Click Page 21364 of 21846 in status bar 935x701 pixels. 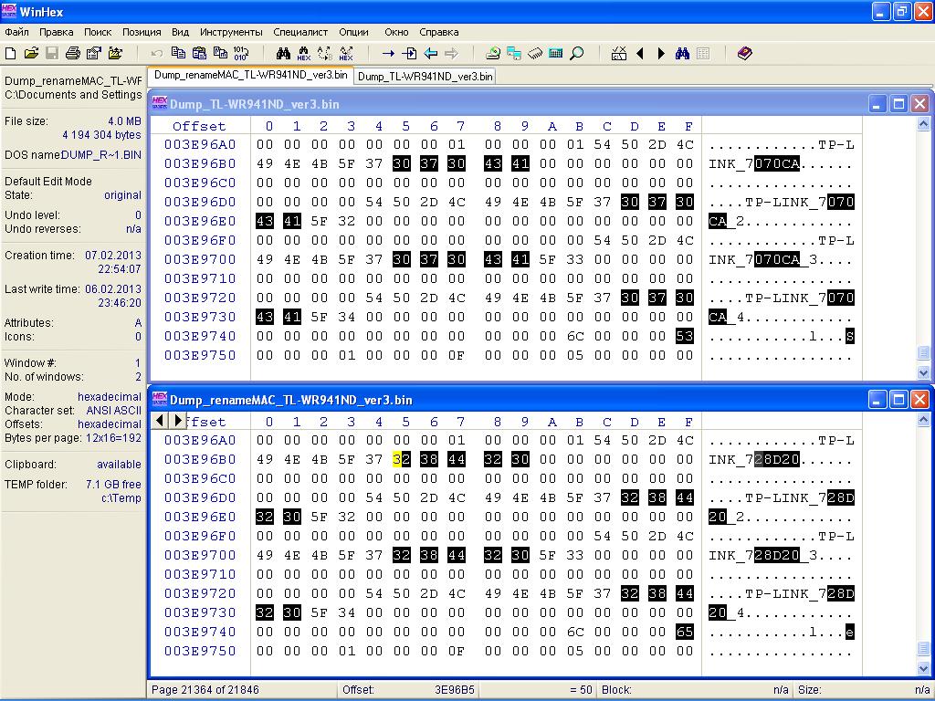pyautogui.click(x=205, y=690)
